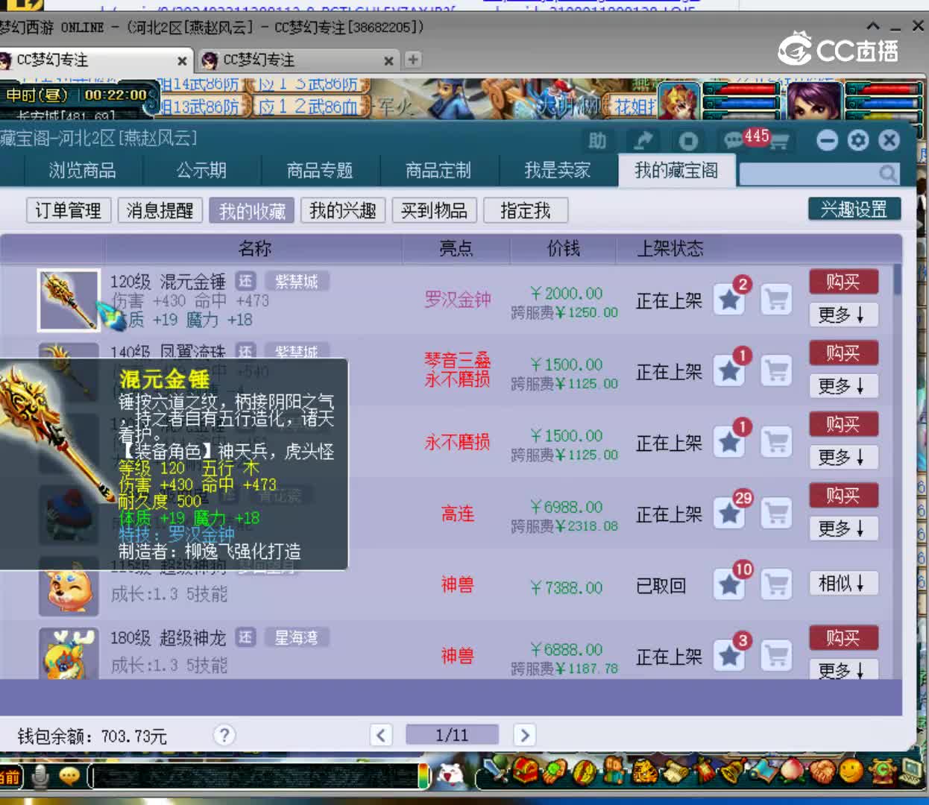Toggle favorite star with badge 10

point(729,585)
